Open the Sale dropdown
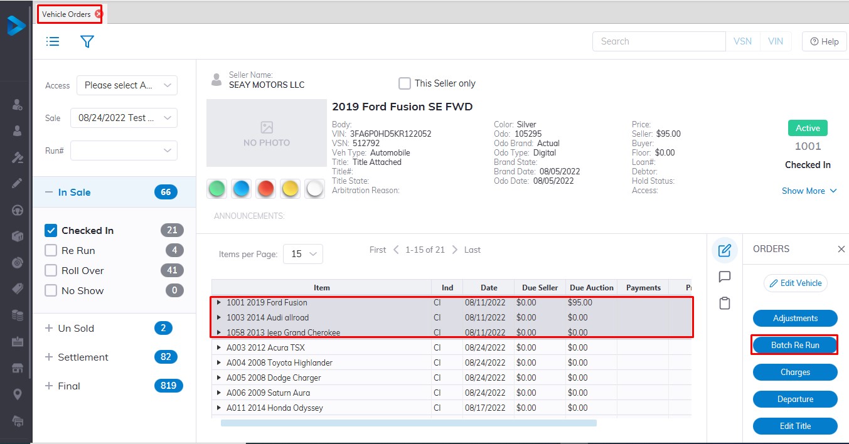The width and height of the screenshot is (849, 444). (124, 118)
